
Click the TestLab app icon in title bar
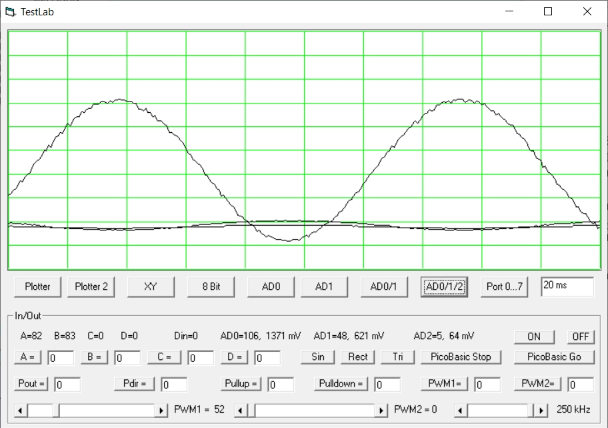10,11
